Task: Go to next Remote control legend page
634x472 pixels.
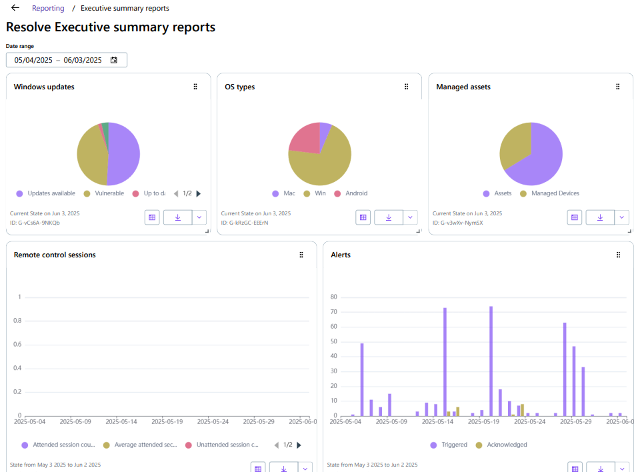Action: (x=299, y=445)
